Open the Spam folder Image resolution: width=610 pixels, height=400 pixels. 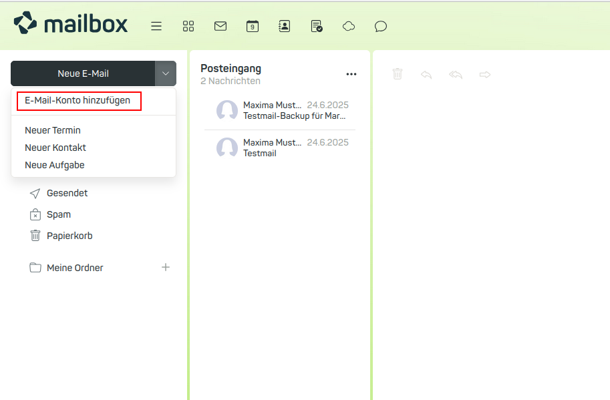(58, 214)
